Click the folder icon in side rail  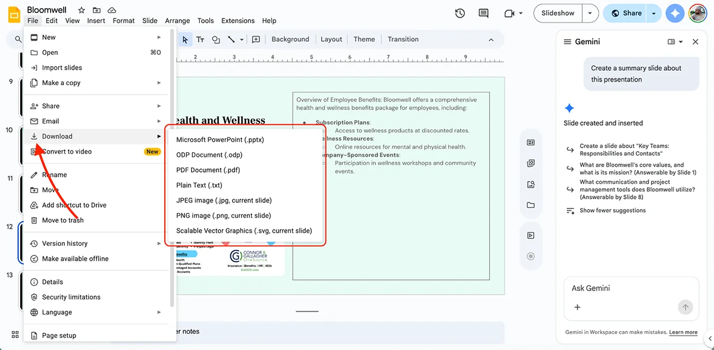pyautogui.click(x=531, y=205)
